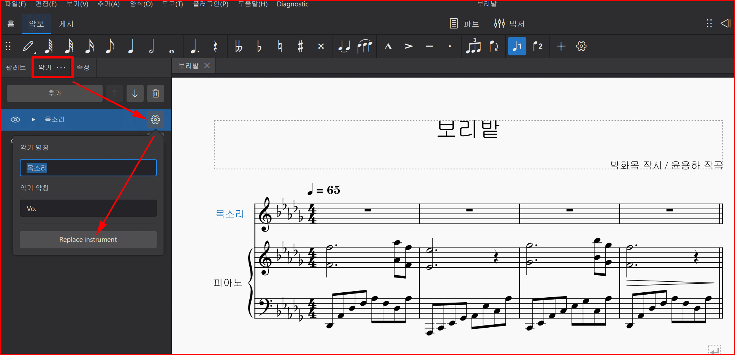Open the 플러그인(P) menu

(211, 4)
